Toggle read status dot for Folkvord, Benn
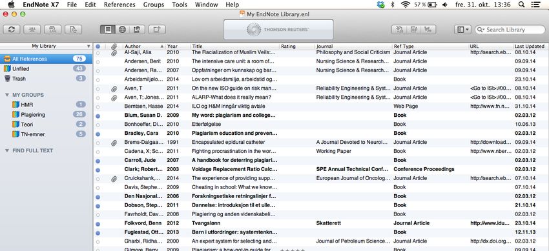The width and height of the screenshot is (549, 251). (98, 223)
